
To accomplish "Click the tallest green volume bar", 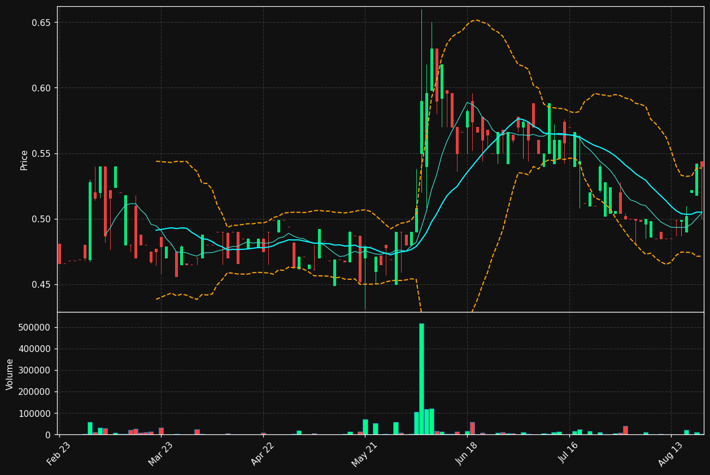I will coord(421,379).
